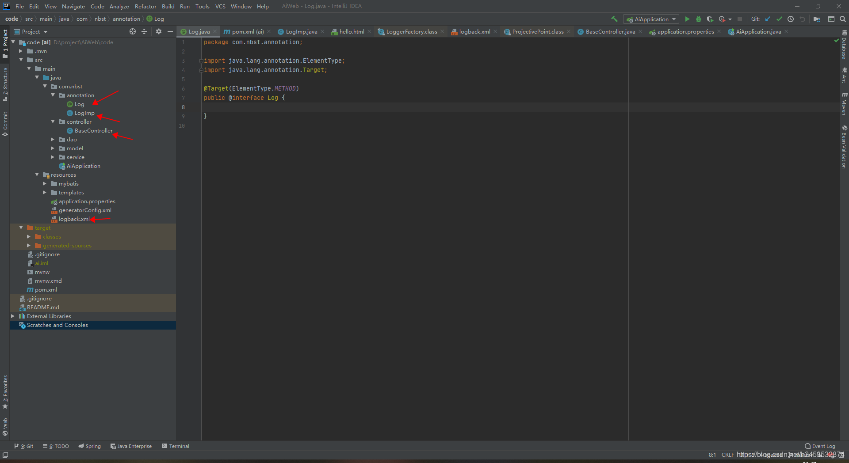The height and width of the screenshot is (463, 849).
Task: Toggle the Commit side tab
Action: click(x=5, y=124)
